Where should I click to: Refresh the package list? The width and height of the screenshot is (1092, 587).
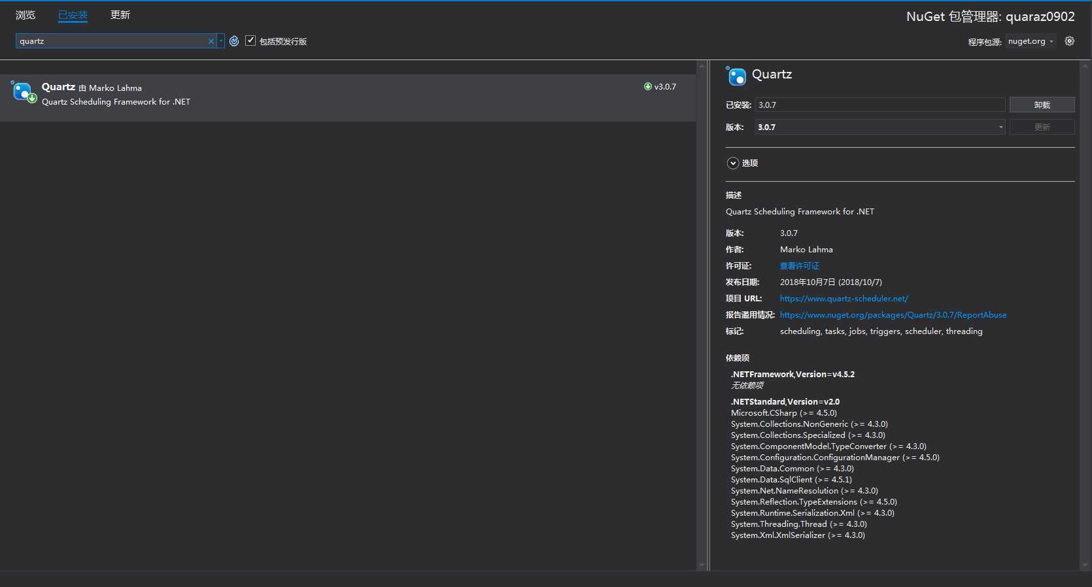234,41
